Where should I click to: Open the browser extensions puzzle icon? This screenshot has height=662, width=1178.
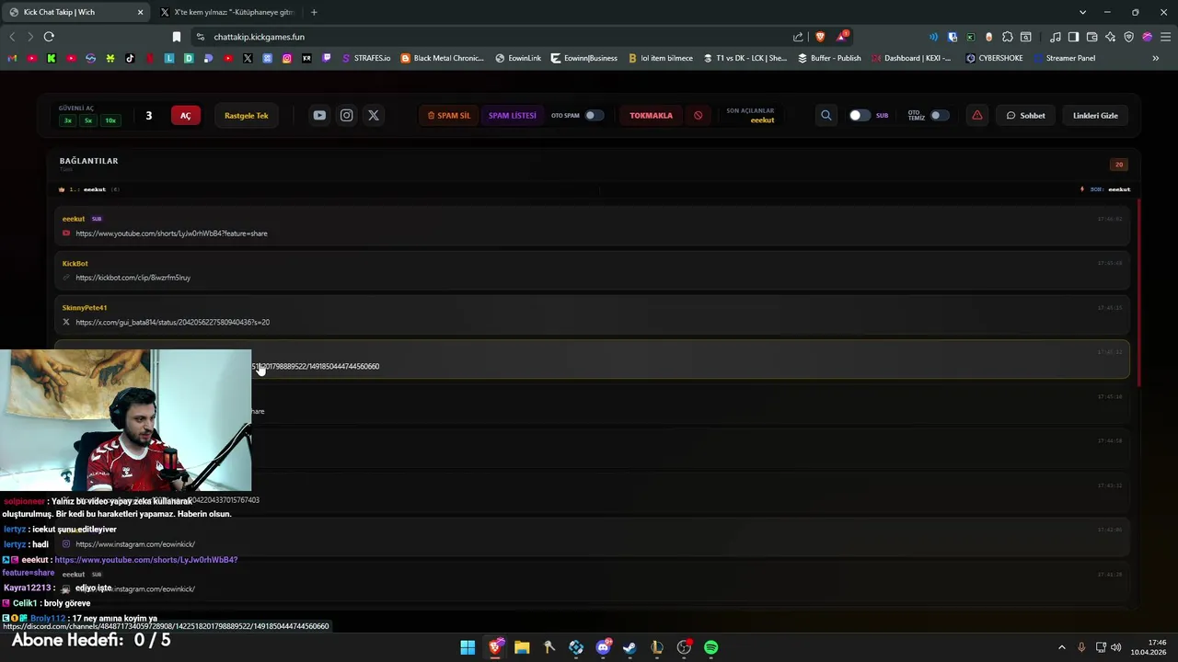pos(1008,37)
